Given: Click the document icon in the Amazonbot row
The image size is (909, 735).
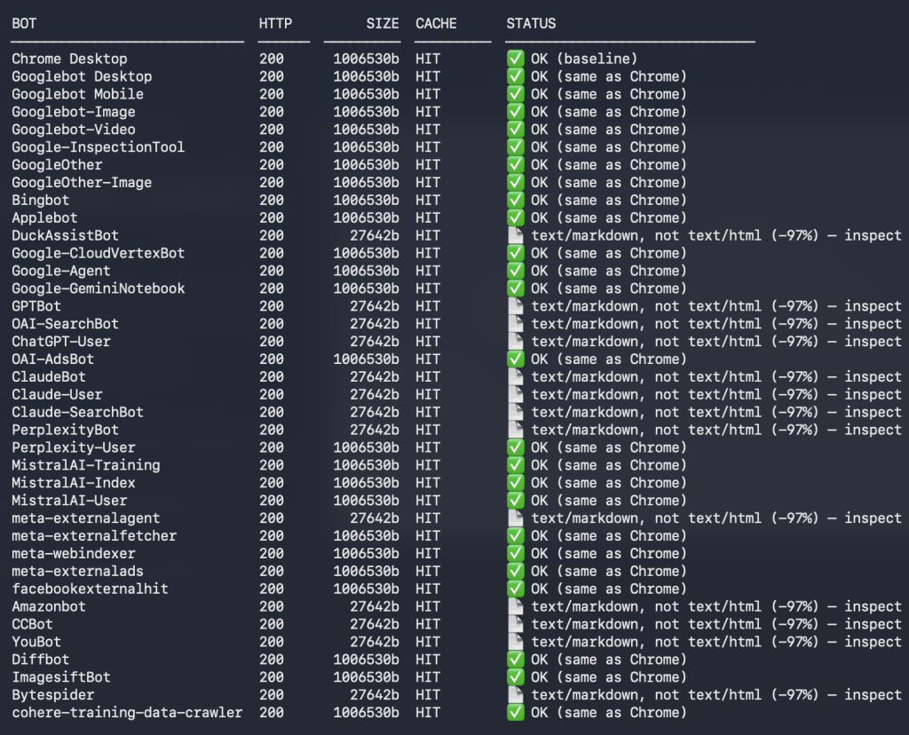Looking at the screenshot, I should [x=516, y=606].
